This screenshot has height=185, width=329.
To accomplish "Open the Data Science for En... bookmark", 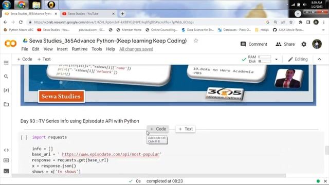I will (197, 30).
